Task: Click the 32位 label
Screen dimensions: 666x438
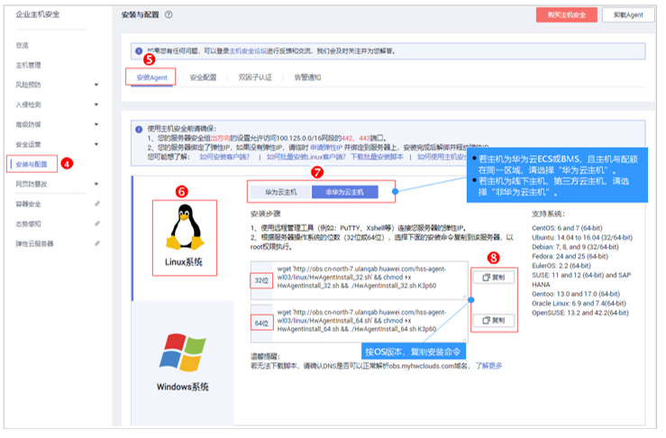Action: [261, 280]
